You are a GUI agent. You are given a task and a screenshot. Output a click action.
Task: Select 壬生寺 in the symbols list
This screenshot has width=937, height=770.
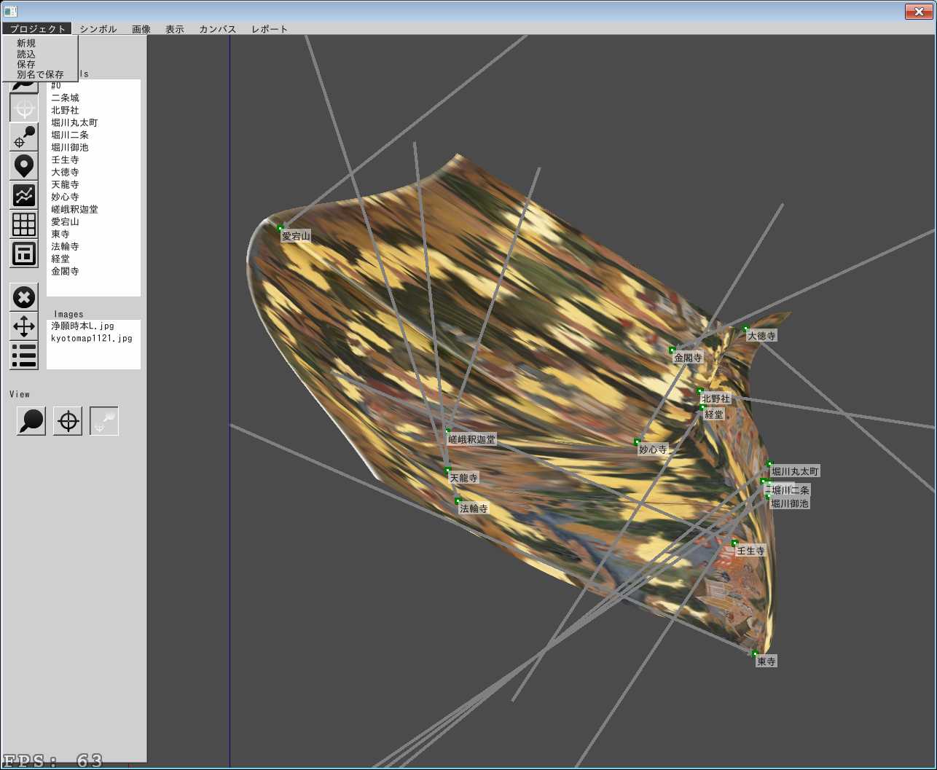[65, 160]
